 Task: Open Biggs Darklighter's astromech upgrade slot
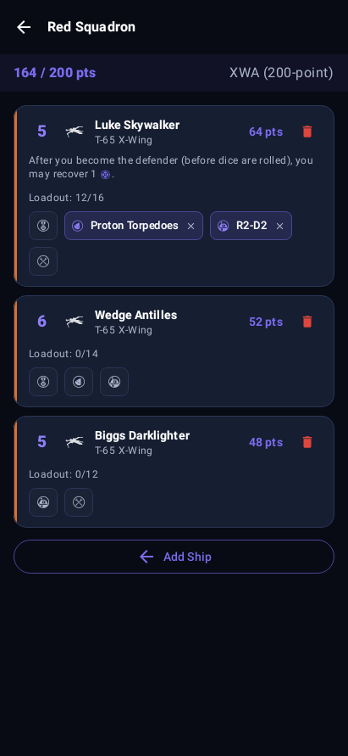click(x=43, y=502)
